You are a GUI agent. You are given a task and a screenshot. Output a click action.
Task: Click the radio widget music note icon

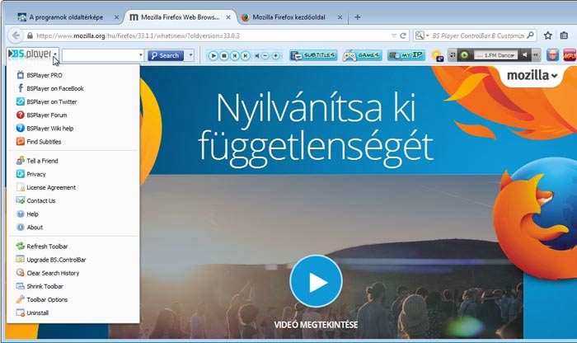point(453,55)
